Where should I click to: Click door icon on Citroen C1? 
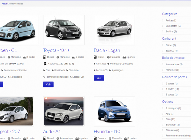coord(25,57)
